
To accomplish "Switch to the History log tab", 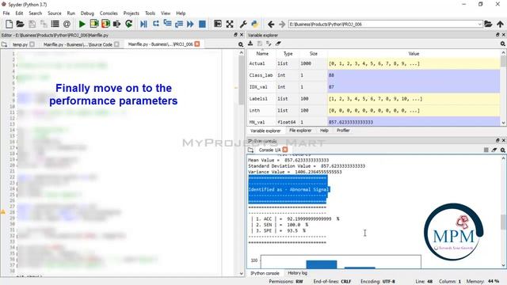I will click(x=298, y=273).
